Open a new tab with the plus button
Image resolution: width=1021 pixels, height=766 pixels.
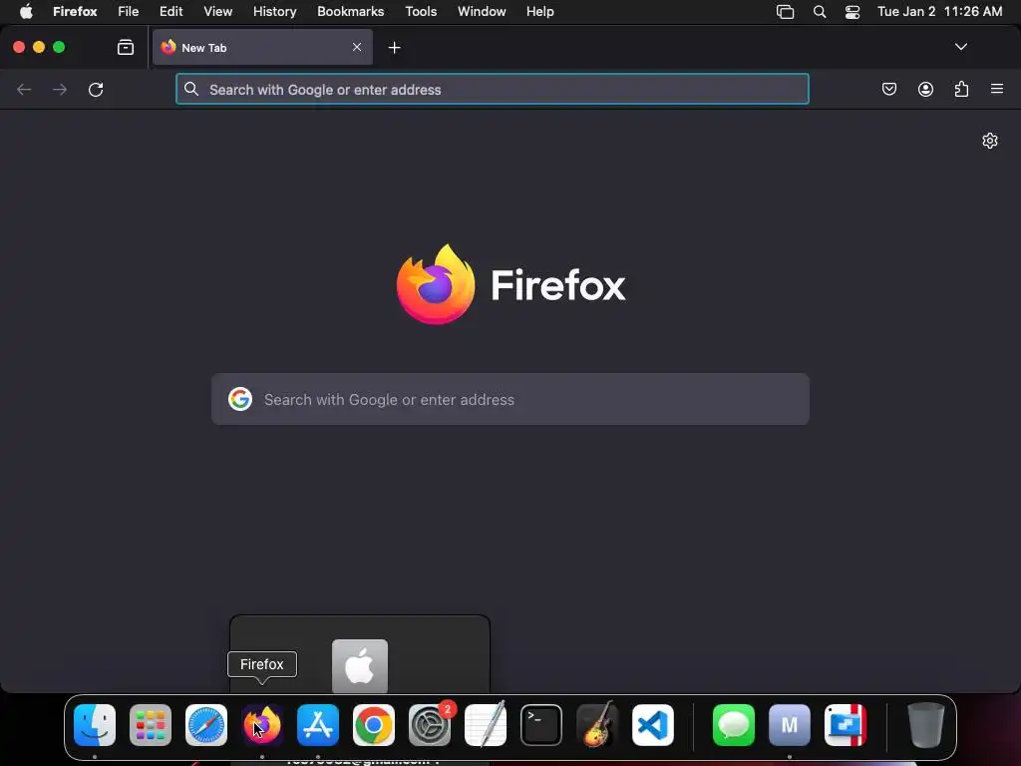point(394,48)
